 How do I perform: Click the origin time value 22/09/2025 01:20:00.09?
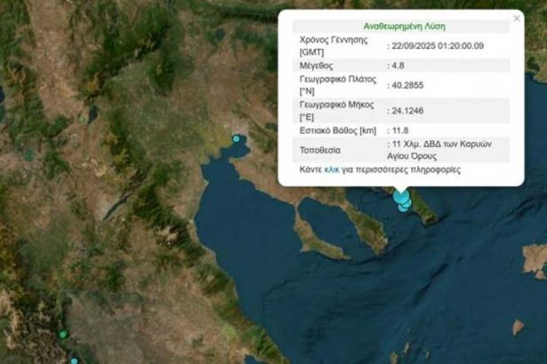[x=438, y=45]
